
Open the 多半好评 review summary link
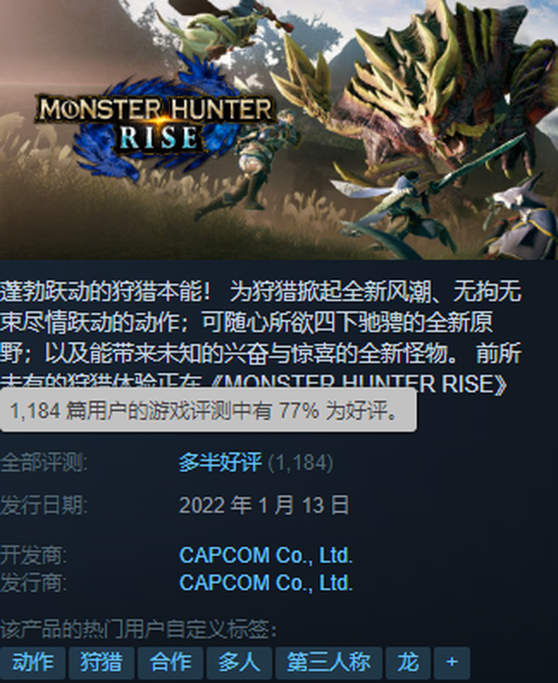[221, 462]
